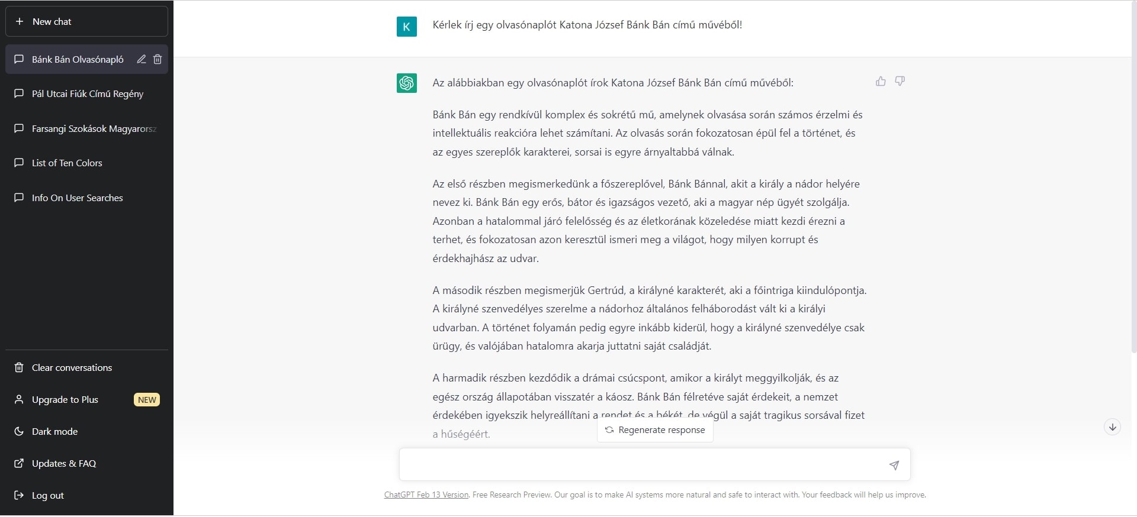The width and height of the screenshot is (1137, 517).
Task: Send the message with paper plane icon
Action: (894, 466)
